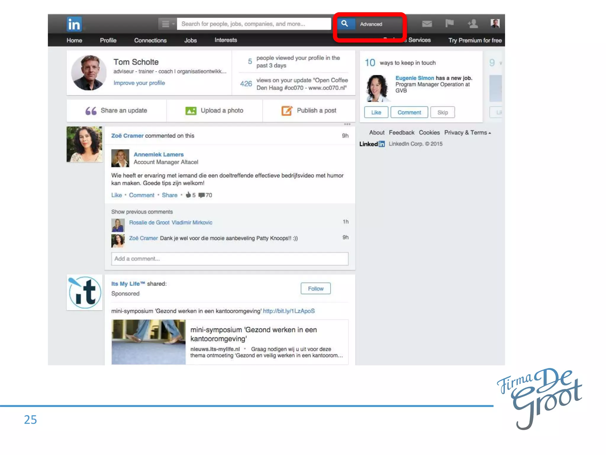Screen dimensions: 606x455
Task: Open the Connections menu item
Action: [x=150, y=40]
